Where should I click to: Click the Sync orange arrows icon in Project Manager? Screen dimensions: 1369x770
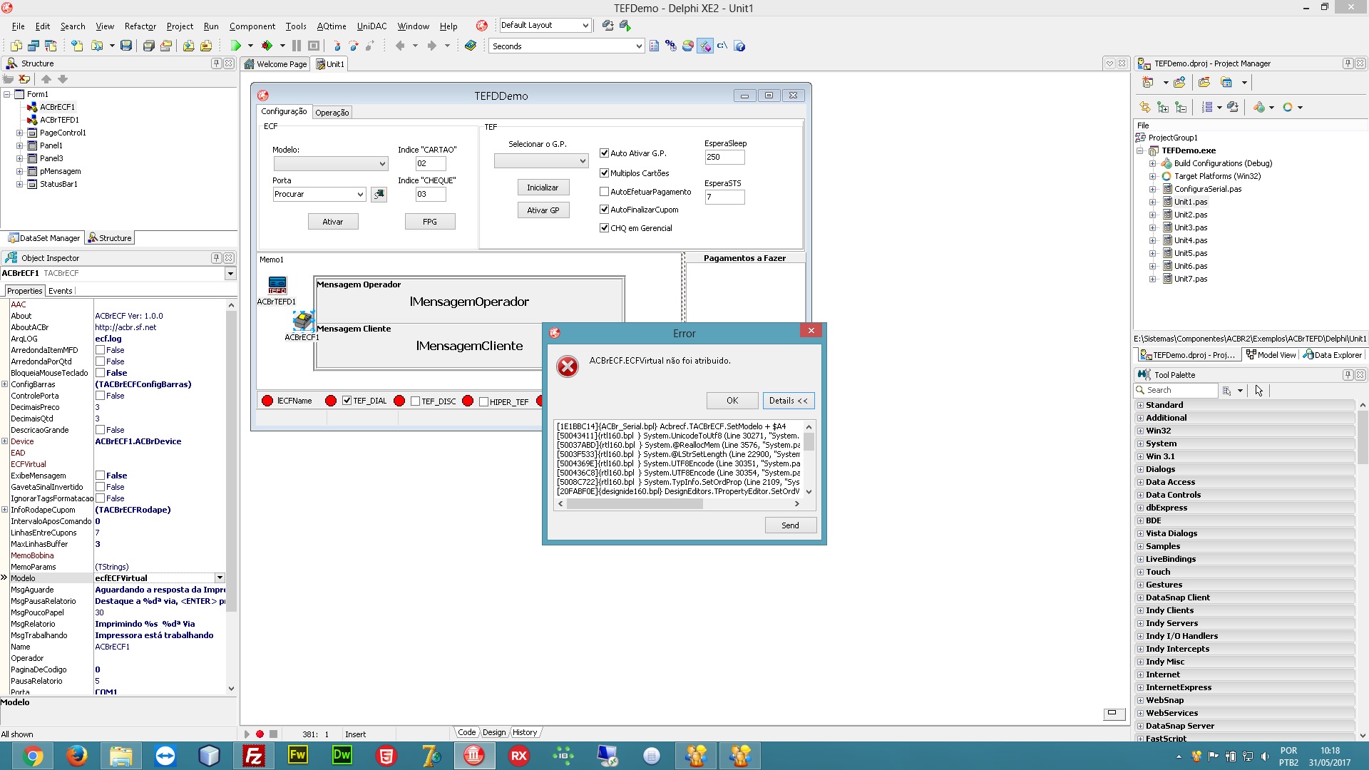coord(1145,107)
